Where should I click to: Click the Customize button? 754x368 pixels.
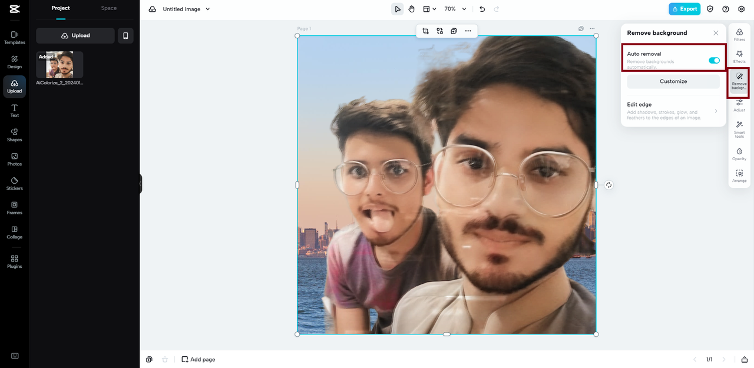click(x=673, y=81)
